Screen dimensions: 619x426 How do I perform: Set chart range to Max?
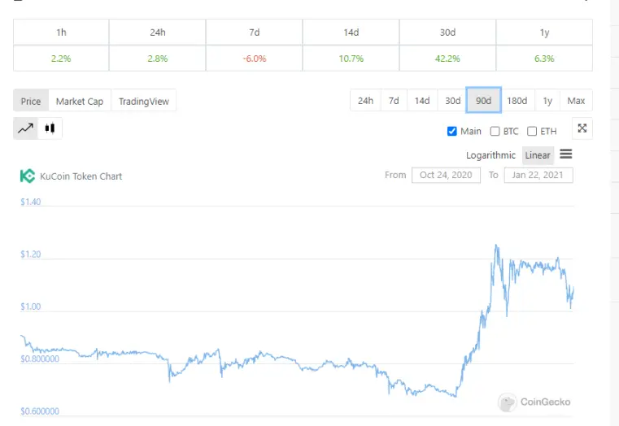[x=576, y=101]
